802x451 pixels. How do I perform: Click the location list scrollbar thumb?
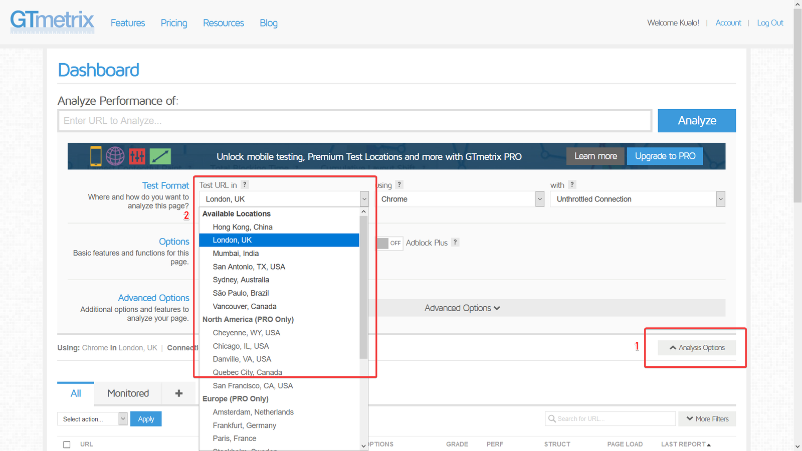coord(363,288)
